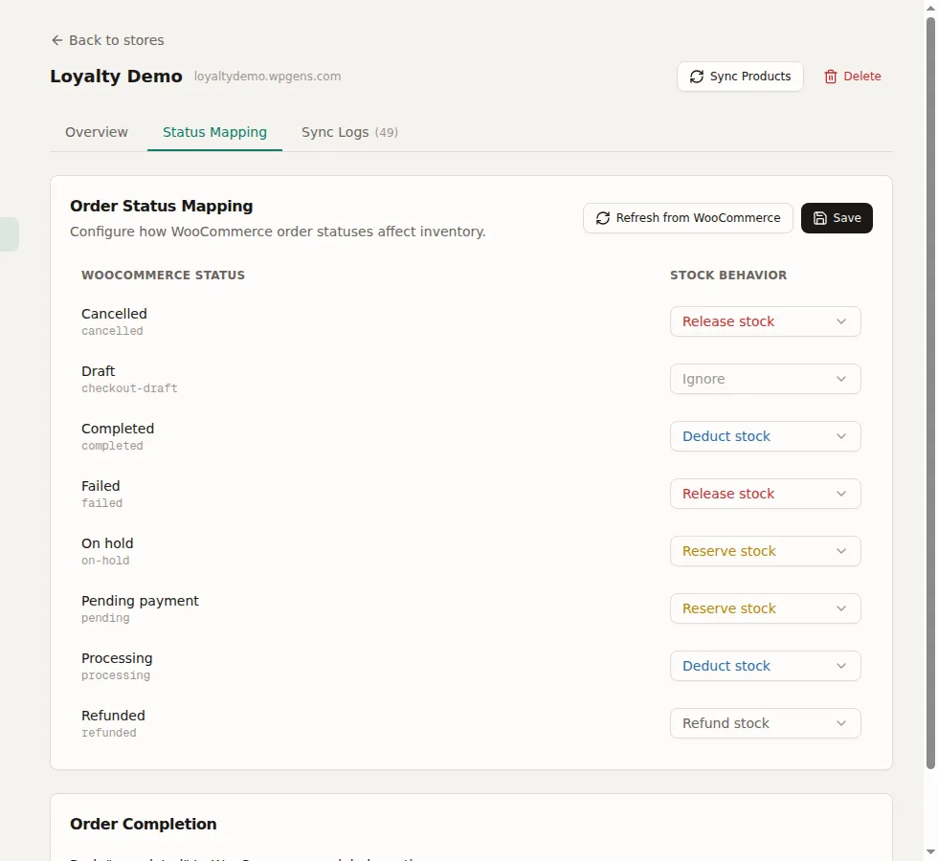Image resolution: width=938 pixels, height=861 pixels.
Task: Click the Order Completion heading
Action: coord(144,824)
